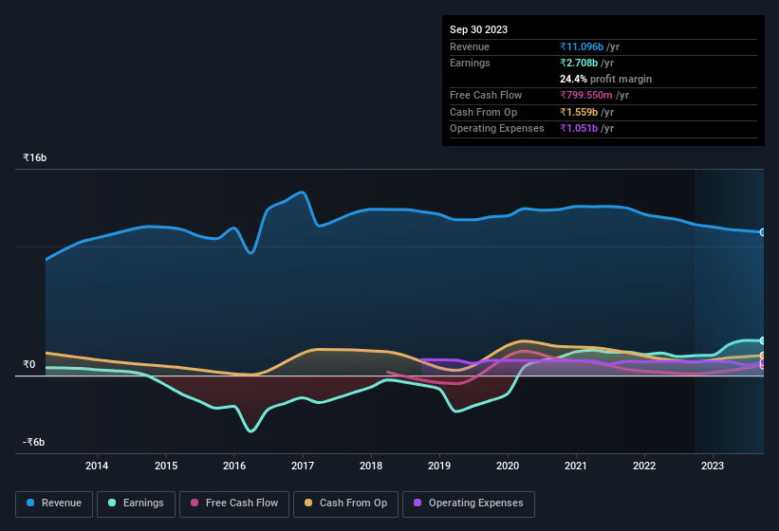Click the 2014 x-axis label
The image size is (779, 531).
tap(97, 466)
